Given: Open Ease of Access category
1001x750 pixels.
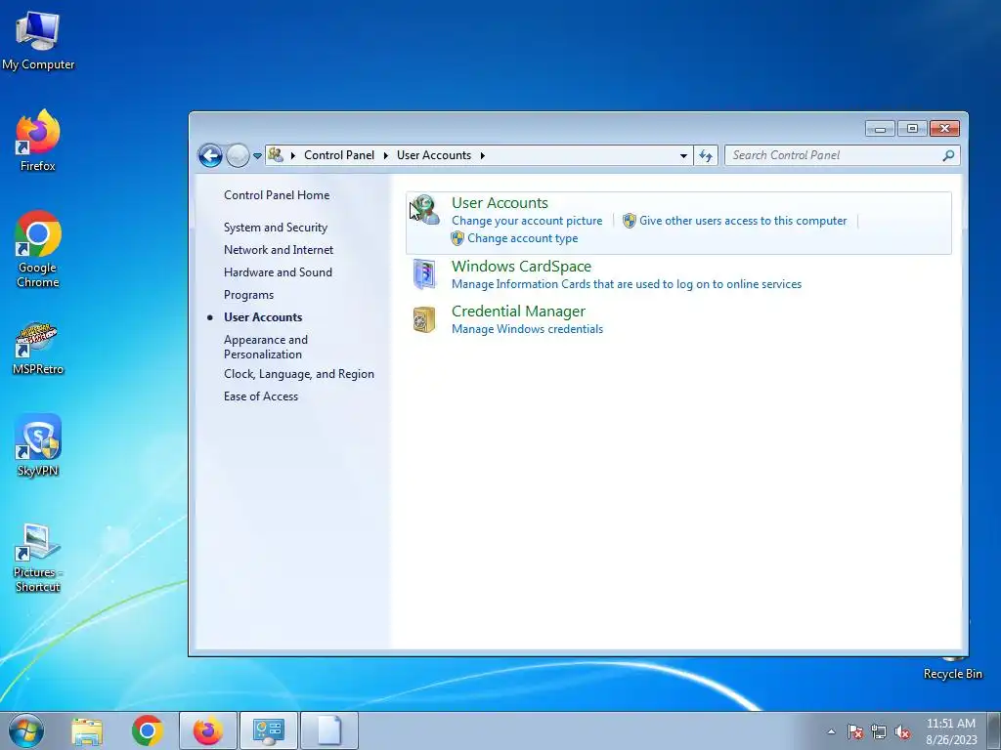Looking at the screenshot, I should [260, 396].
